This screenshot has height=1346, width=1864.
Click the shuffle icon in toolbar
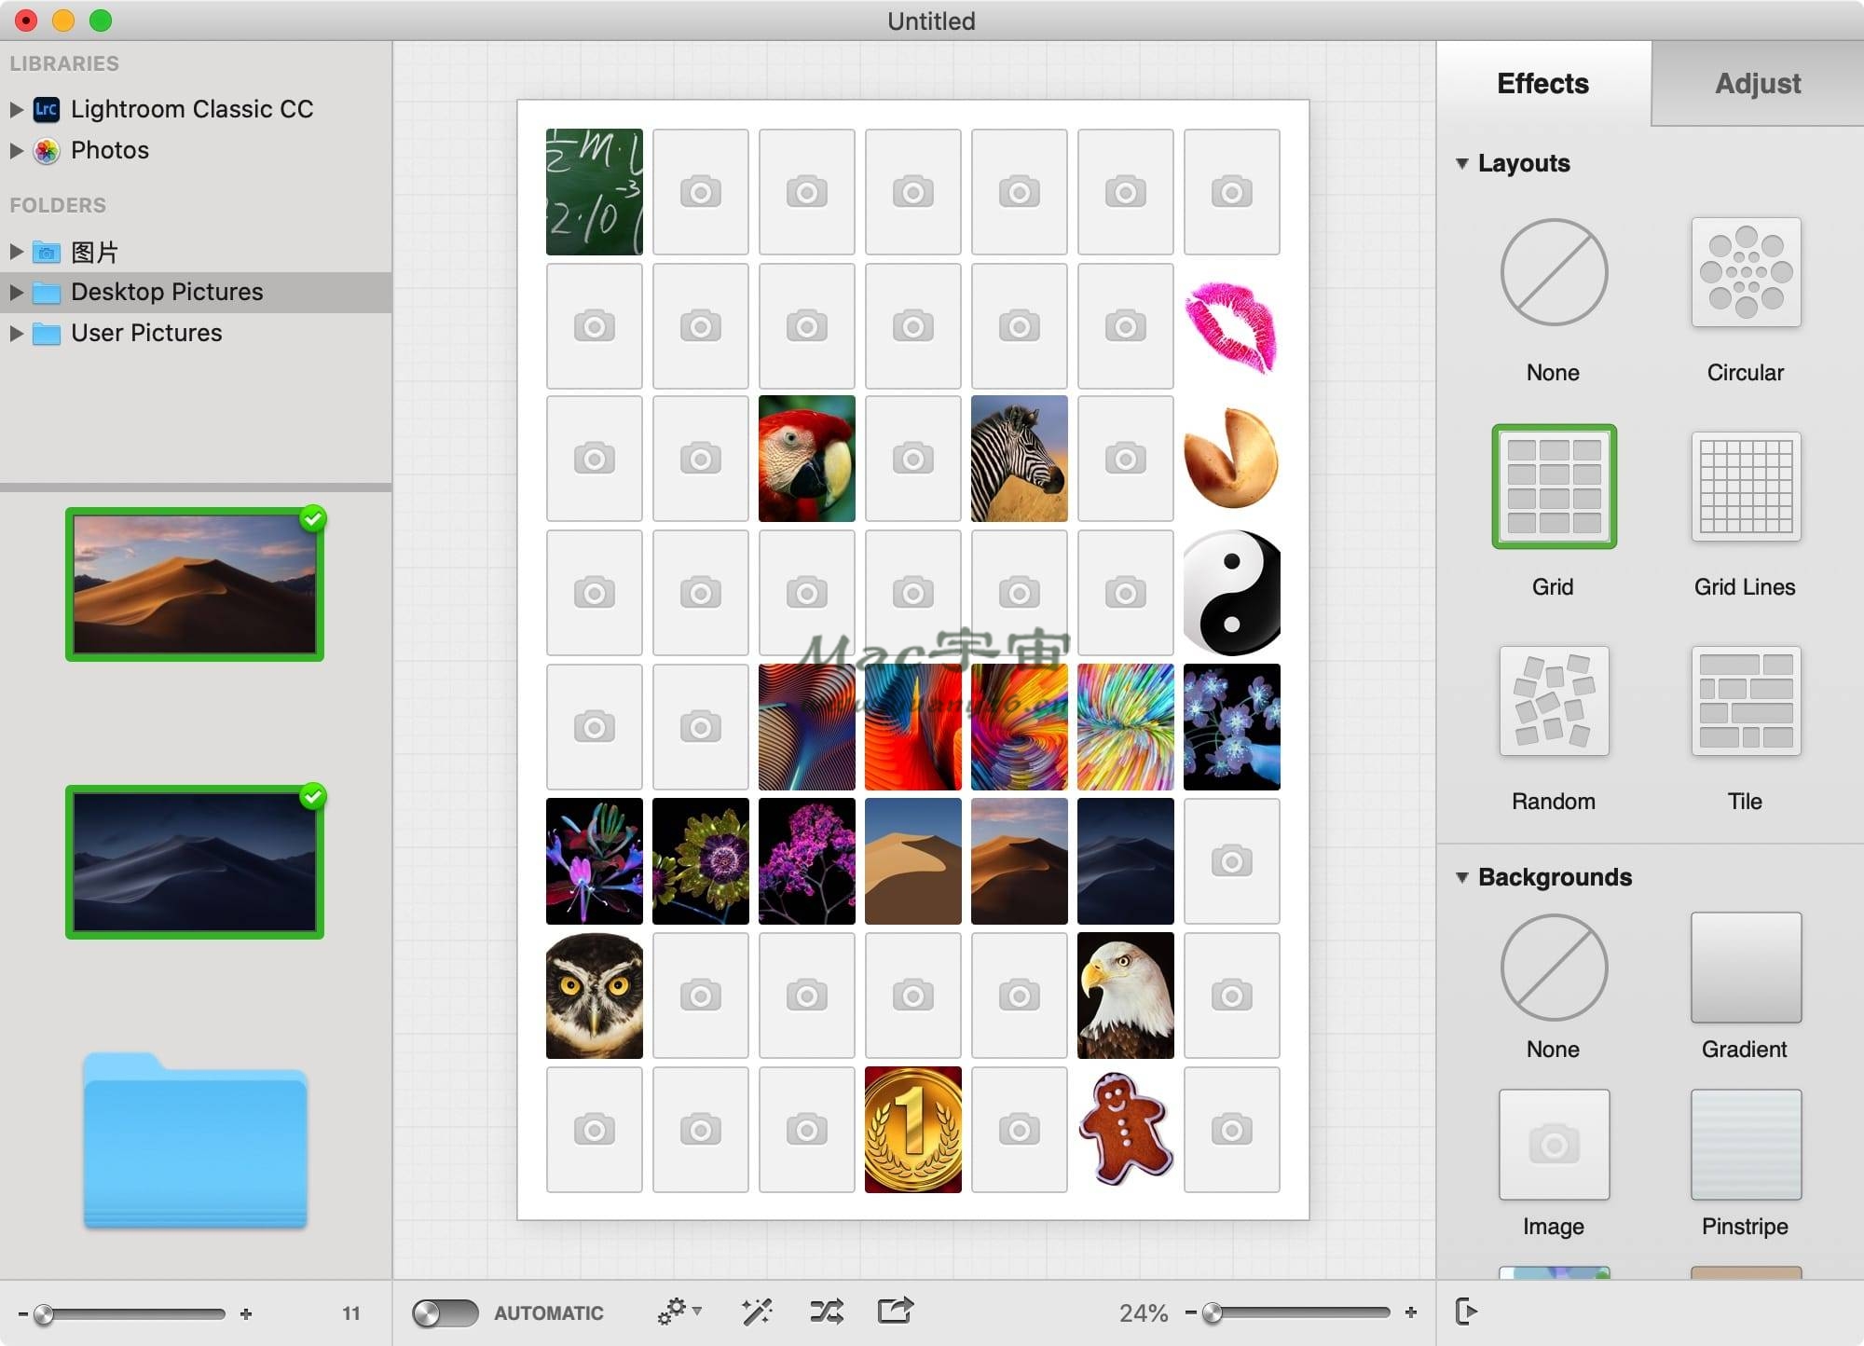[826, 1312]
